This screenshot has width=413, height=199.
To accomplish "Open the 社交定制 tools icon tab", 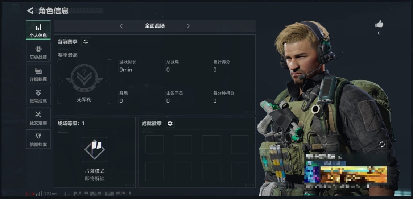I will (x=38, y=117).
